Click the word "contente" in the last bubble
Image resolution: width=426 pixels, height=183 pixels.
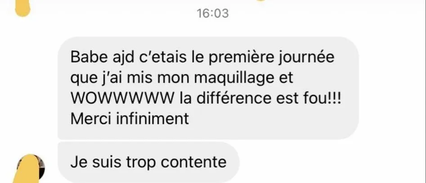click(193, 162)
